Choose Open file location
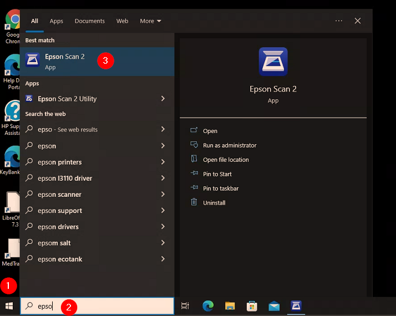 (226, 160)
